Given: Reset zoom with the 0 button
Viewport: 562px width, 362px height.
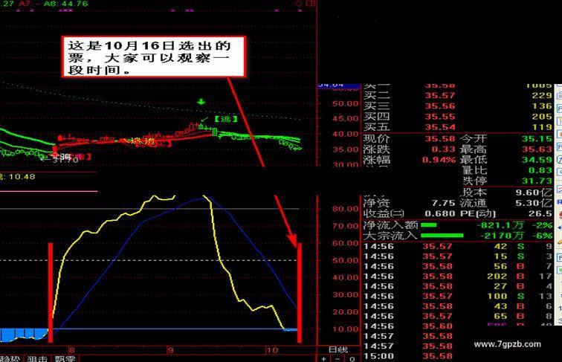Looking at the screenshot, I should (x=352, y=359).
